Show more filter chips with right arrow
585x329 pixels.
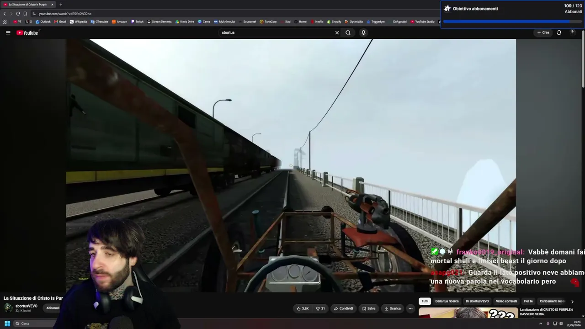click(572, 302)
